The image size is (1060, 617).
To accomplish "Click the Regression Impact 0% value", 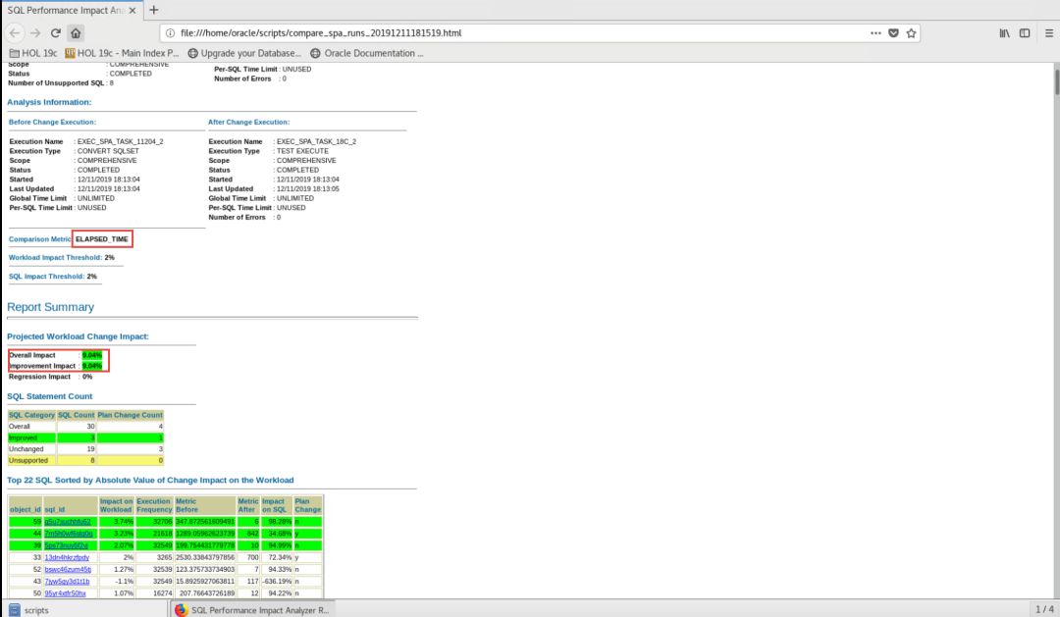I will (x=87, y=377).
